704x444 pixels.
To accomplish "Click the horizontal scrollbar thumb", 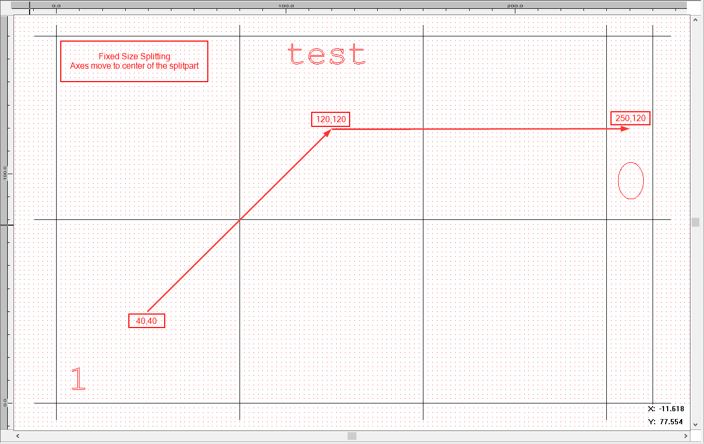I will 352,436.
